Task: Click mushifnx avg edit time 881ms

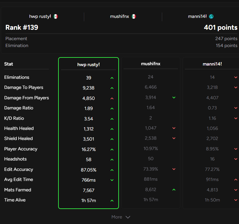Action: click(150, 179)
